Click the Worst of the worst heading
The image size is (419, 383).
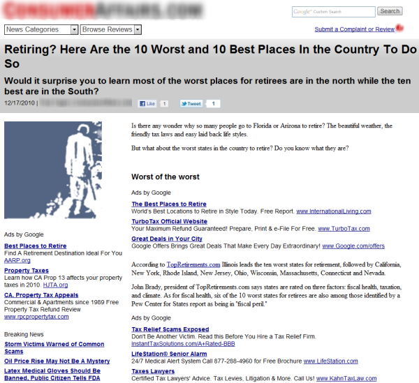166,177
